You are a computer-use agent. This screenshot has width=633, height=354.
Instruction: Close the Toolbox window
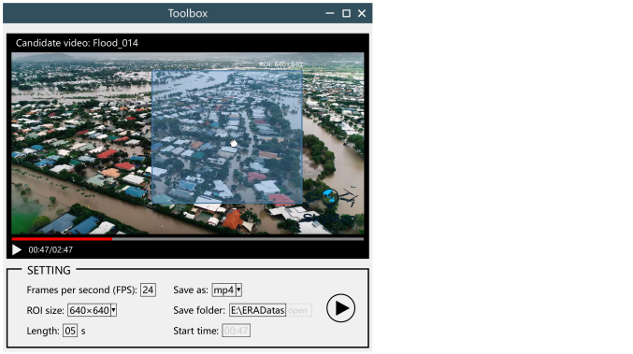tap(362, 13)
